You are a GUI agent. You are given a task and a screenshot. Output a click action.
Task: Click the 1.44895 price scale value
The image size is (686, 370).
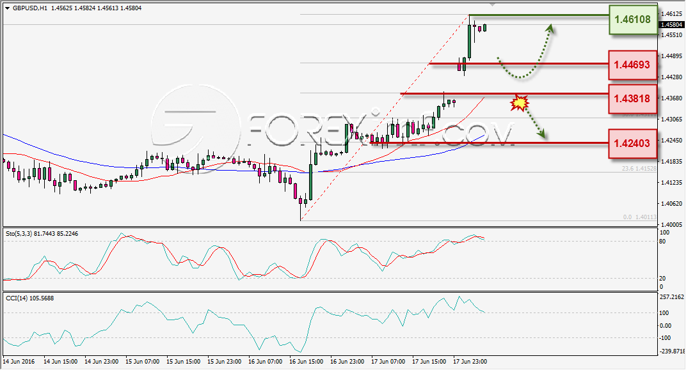[671, 56]
